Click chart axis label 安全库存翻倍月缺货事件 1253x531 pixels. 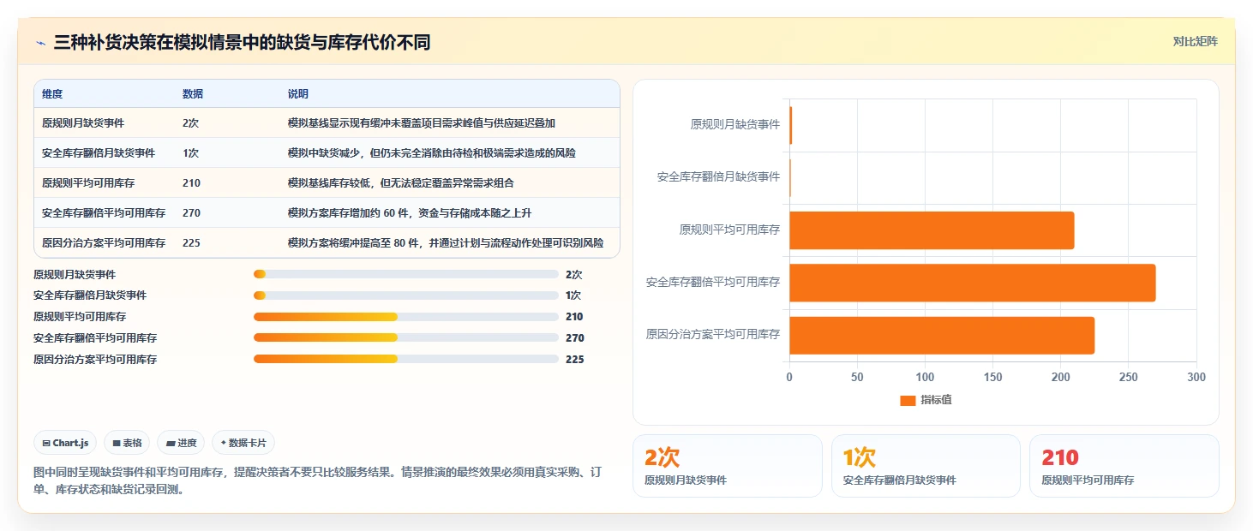coord(719,177)
